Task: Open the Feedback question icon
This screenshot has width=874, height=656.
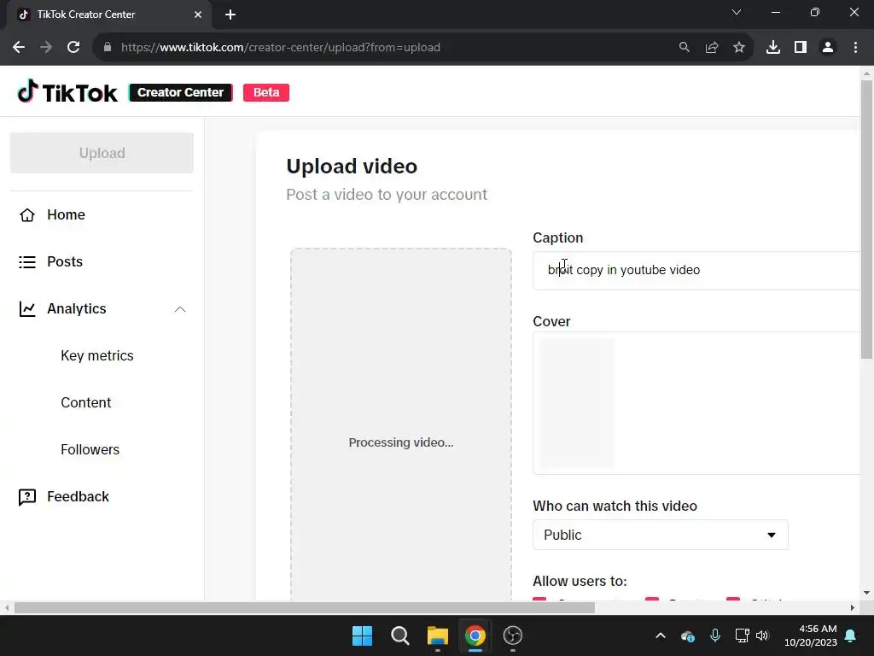Action: [26, 496]
